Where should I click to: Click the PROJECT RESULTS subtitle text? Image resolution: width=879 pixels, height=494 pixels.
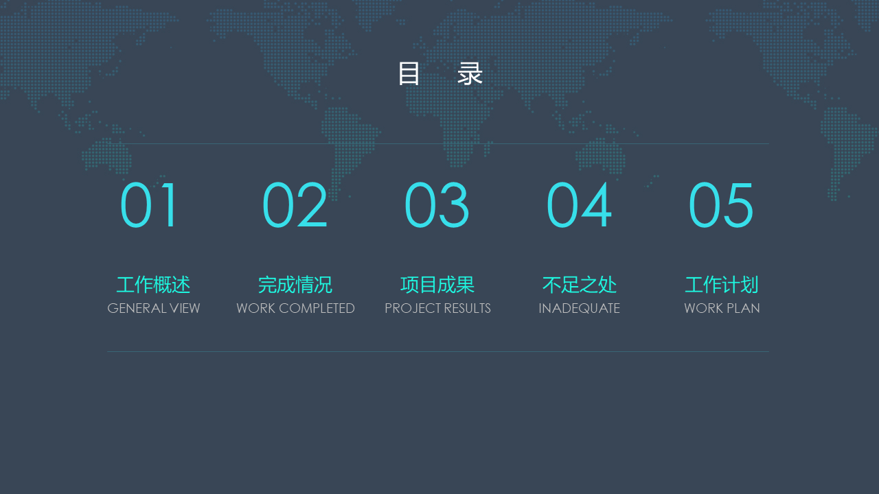coord(437,309)
